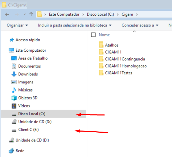Select the Atalhos folder icon

point(101,45)
